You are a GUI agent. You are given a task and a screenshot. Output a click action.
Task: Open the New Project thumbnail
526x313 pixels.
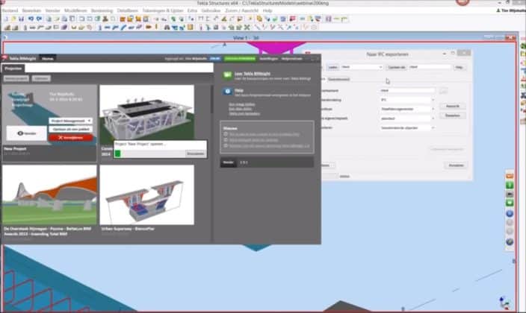[x=49, y=115]
